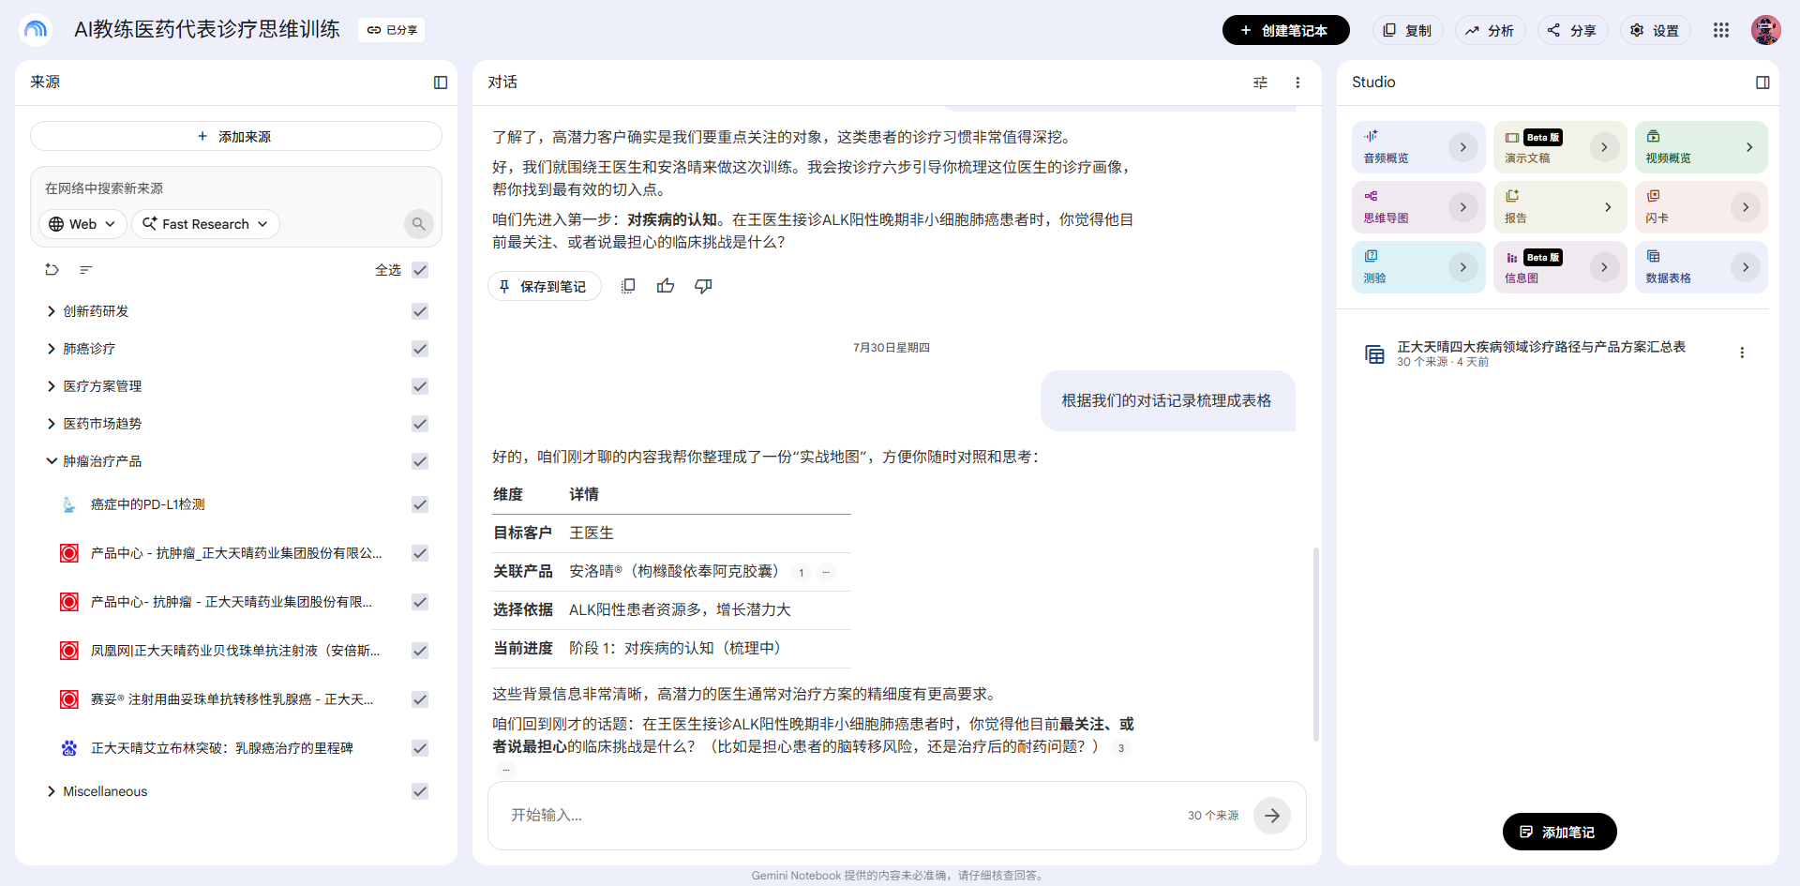This screenshot has height=886, width=1800.
Task: Expand the 创新药研发 source group
Action: pos(52,311)
